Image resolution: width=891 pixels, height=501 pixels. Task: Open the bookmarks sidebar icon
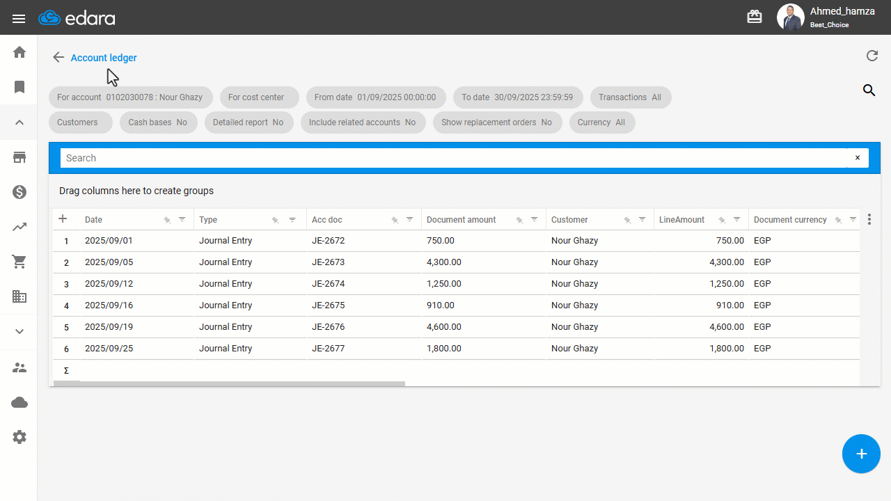[x=19, y=87]
